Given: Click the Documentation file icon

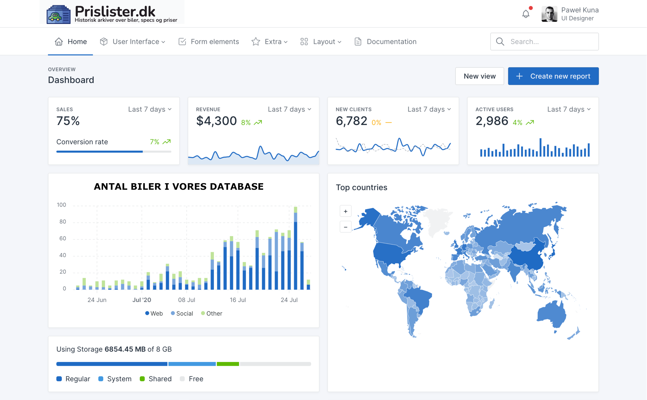Looking at the screenshot, I should 358,42.
